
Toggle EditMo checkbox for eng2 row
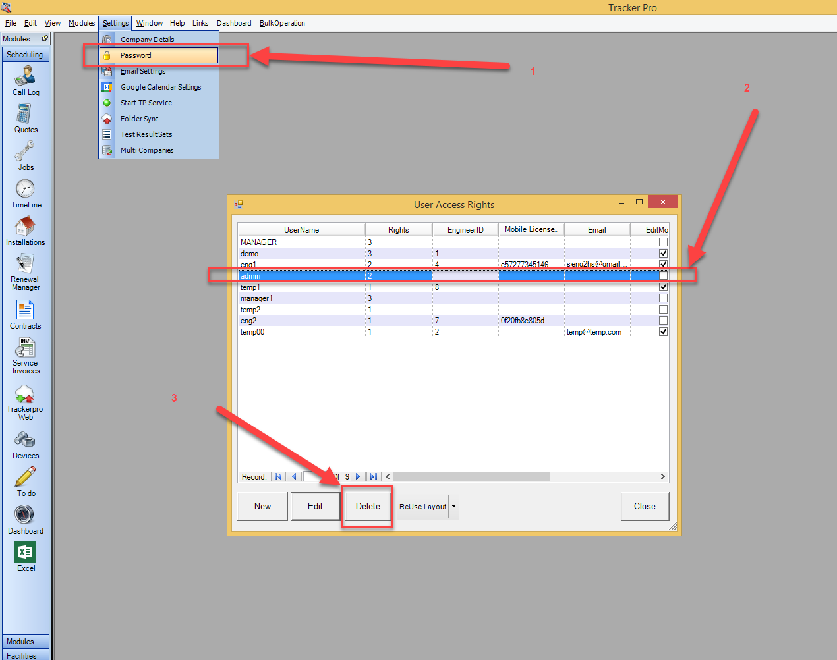[663, 321]
